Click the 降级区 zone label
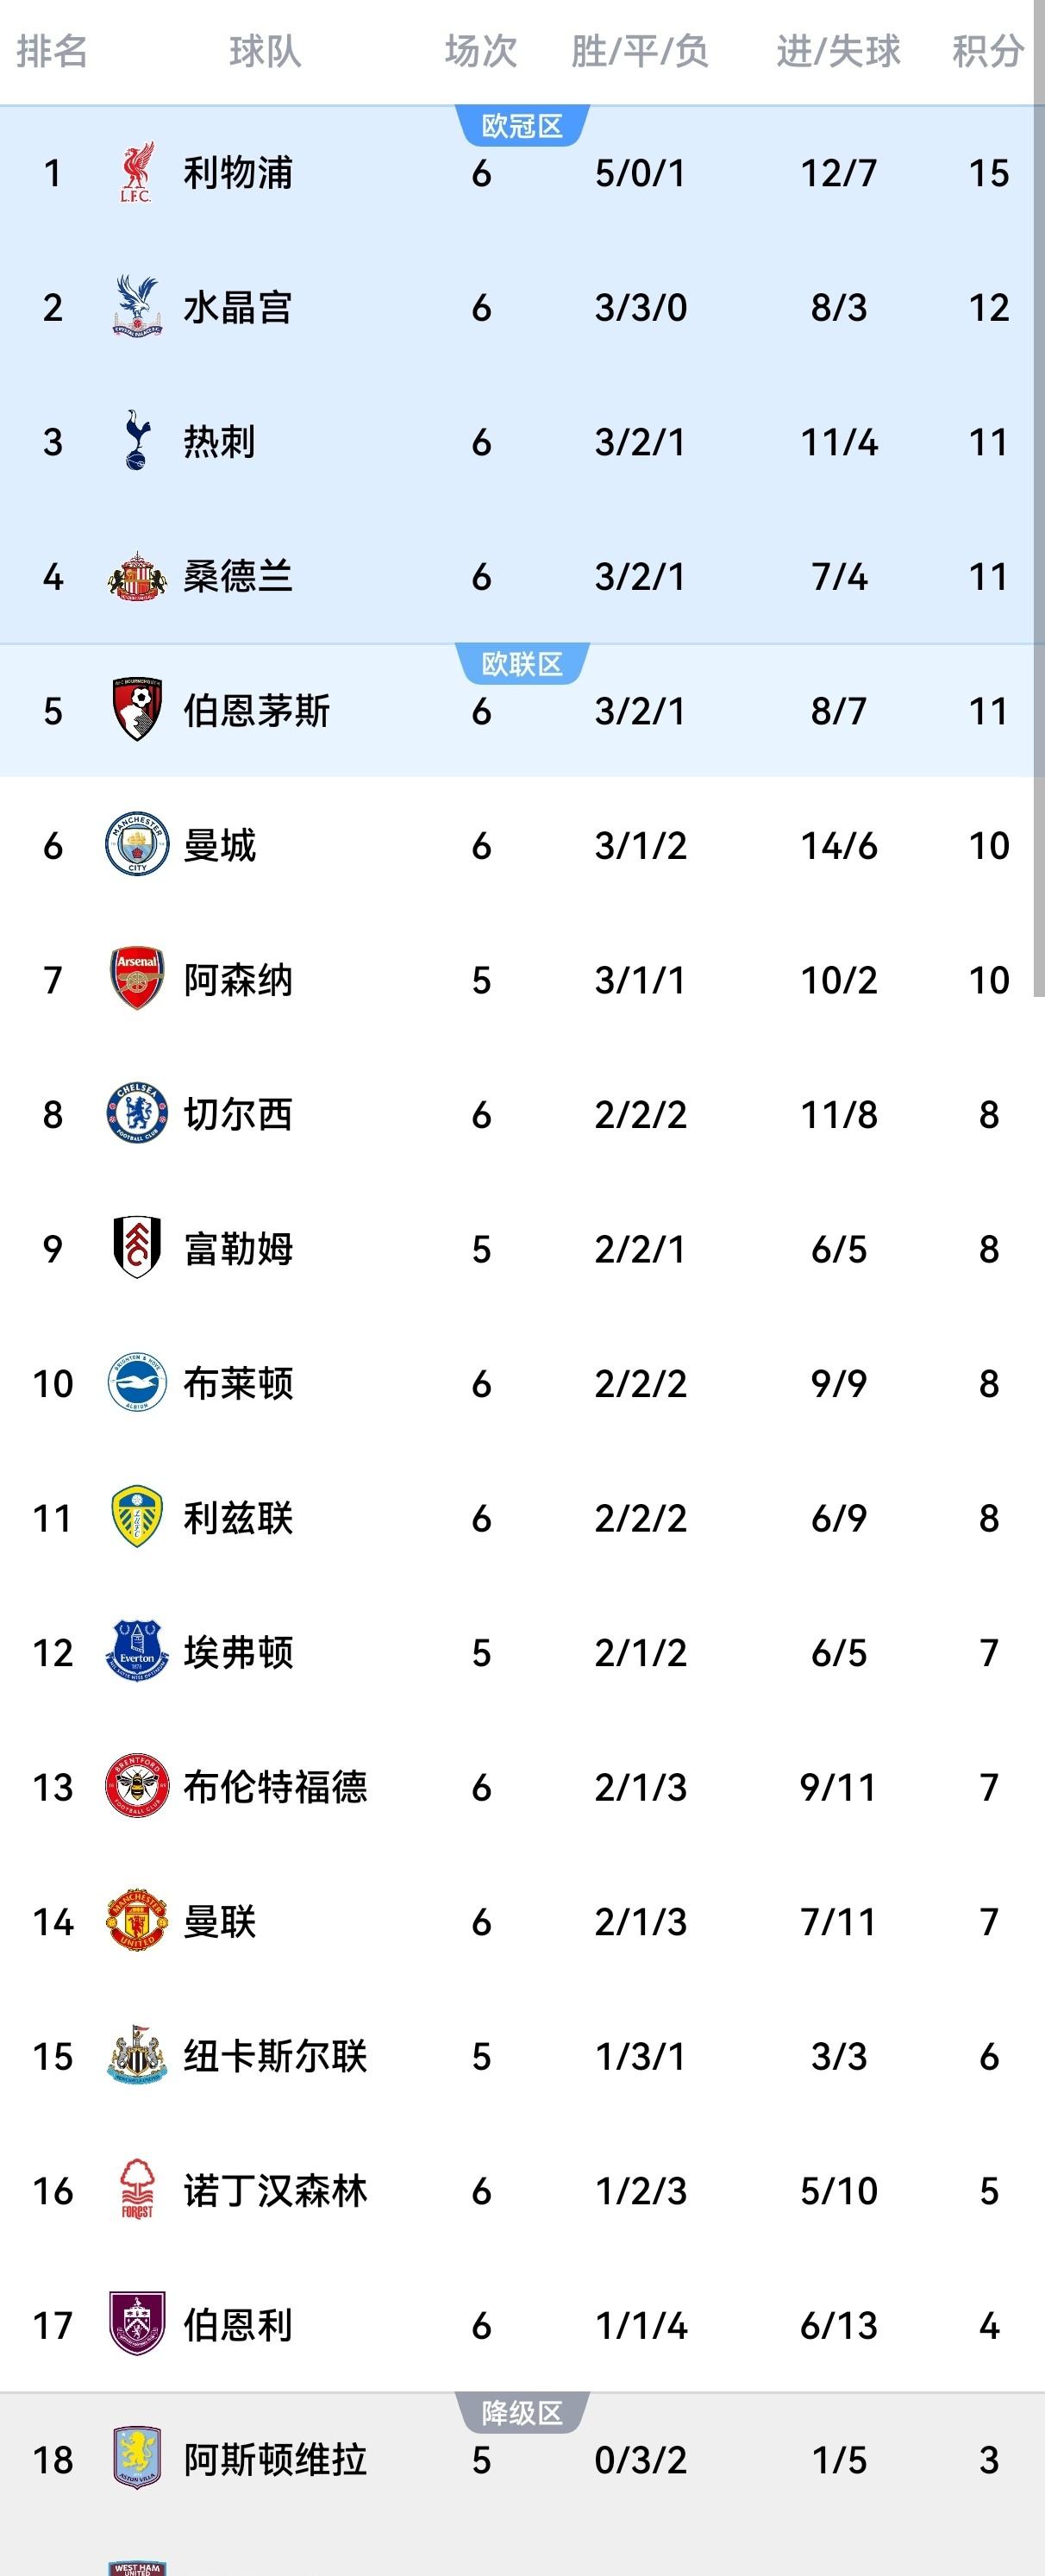 point(522,2412)
